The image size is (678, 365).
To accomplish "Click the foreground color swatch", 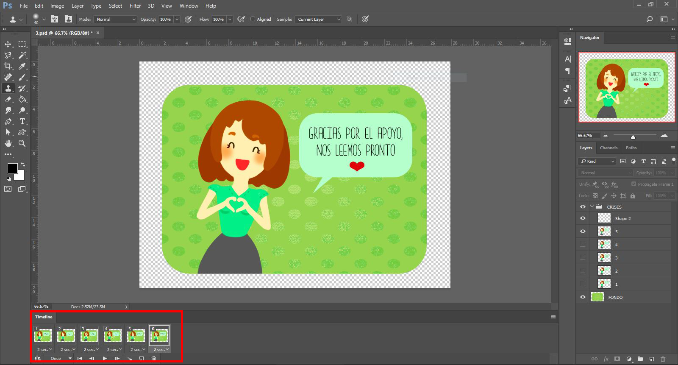I will [13, 168].
